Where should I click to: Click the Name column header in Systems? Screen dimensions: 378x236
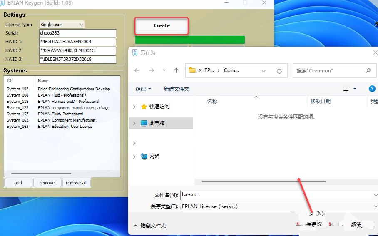[x=77, y=80]
